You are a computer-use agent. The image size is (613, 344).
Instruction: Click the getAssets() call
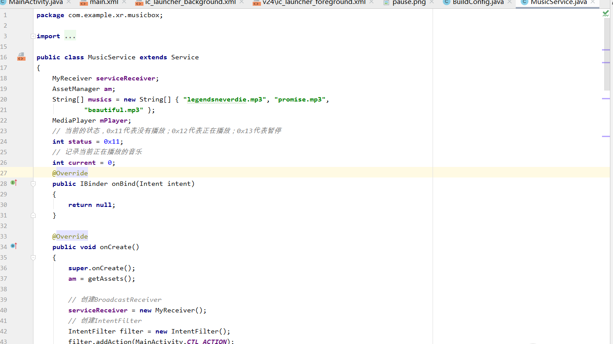point(110,279)
